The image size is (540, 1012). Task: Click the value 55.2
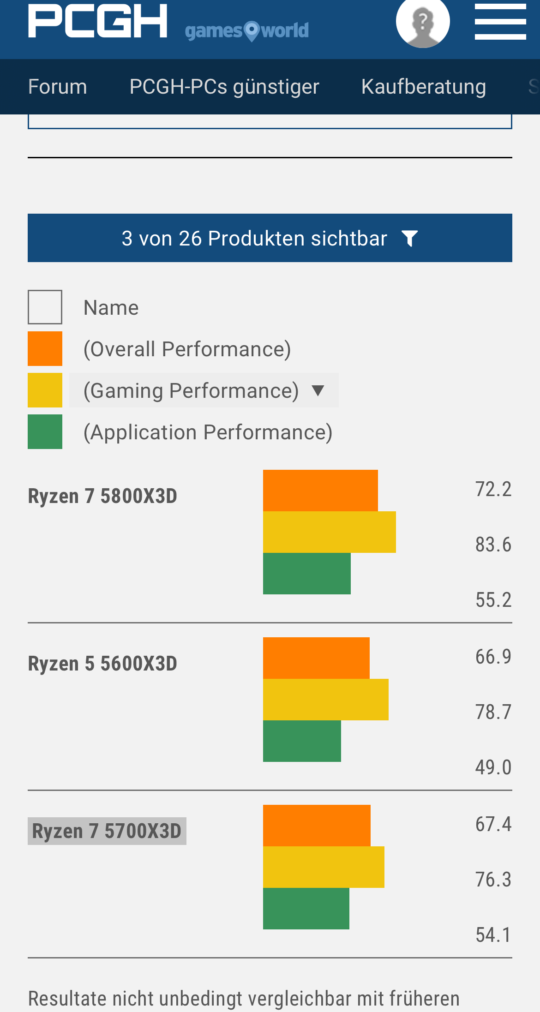[493, 600]
